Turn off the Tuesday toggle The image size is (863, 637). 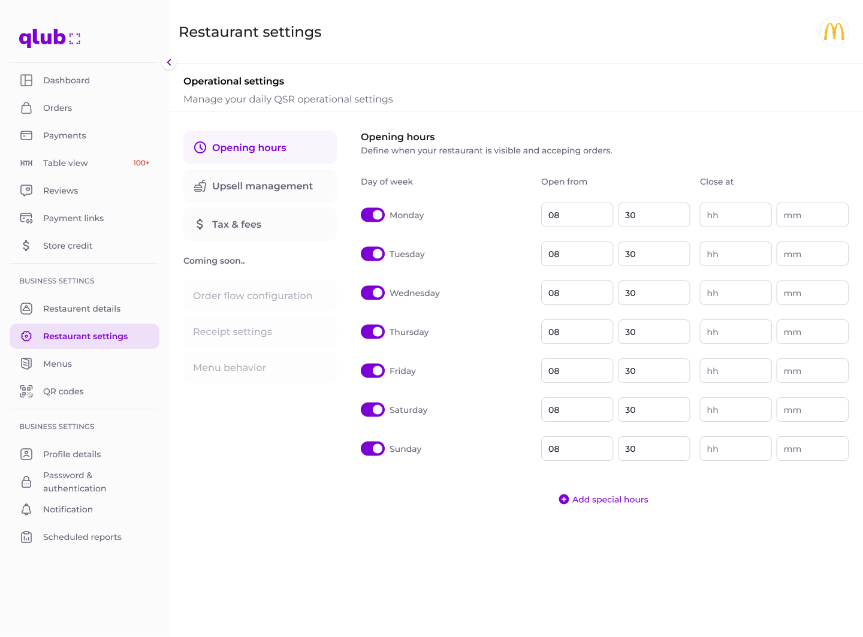coord(373,254)
